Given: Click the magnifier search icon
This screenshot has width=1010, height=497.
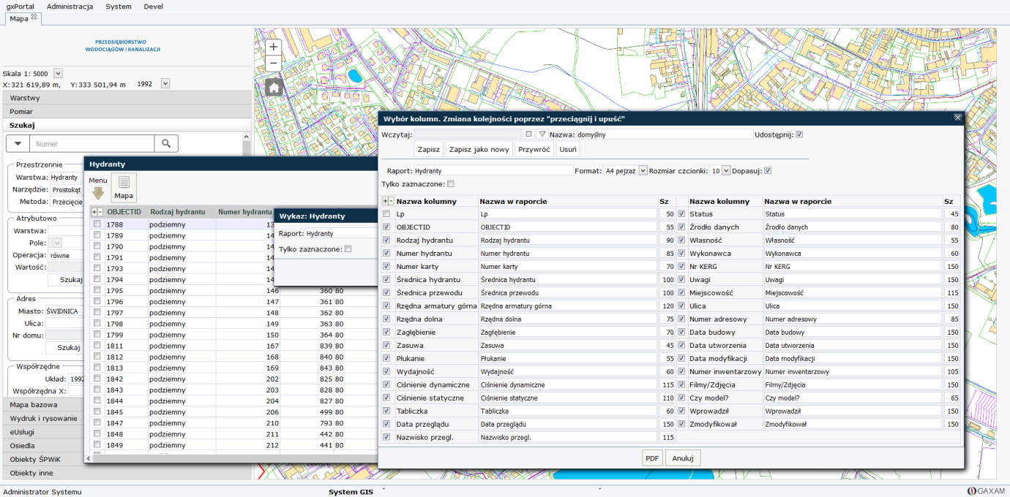Looking at the screenshot, I should (166, 144).
